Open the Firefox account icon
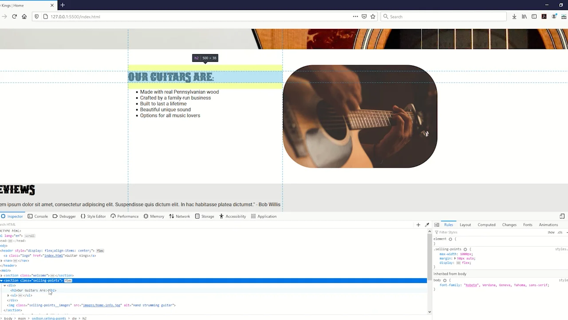 pos(554,16)
